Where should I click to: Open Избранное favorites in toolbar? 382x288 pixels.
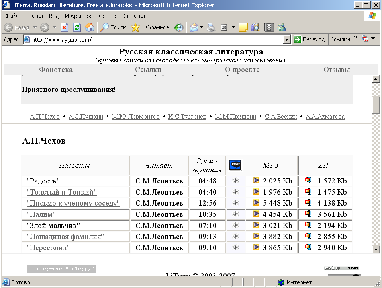(x=151, y=27)
